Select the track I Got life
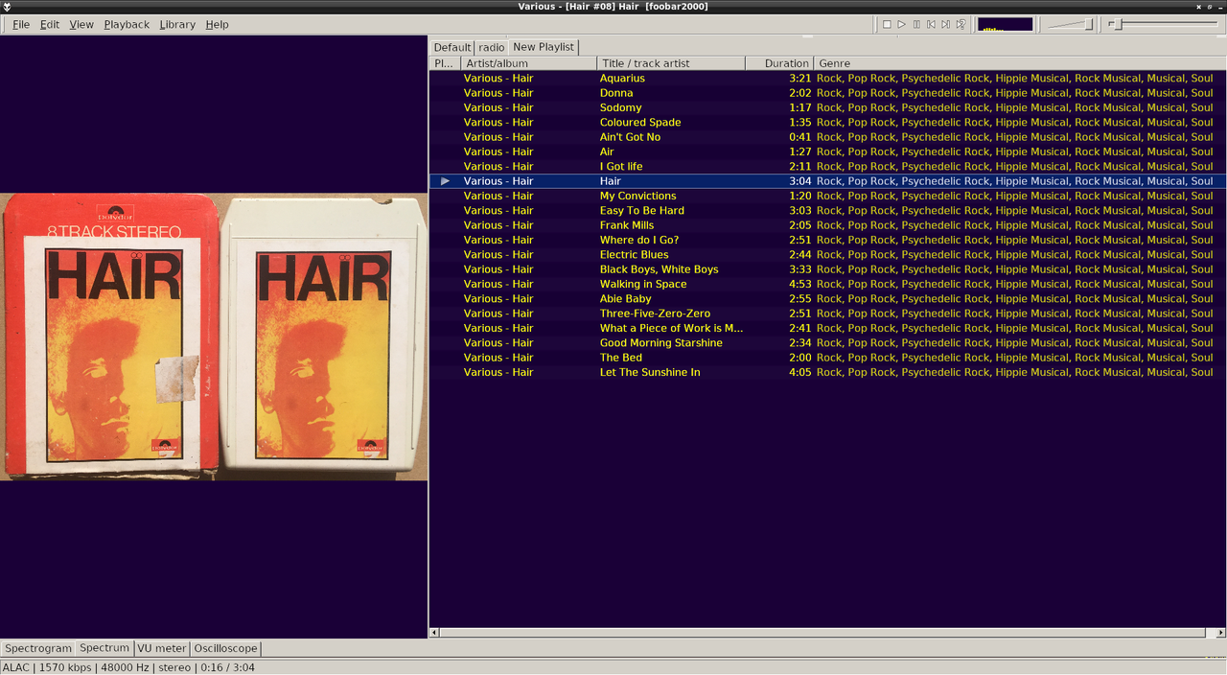 827,167
